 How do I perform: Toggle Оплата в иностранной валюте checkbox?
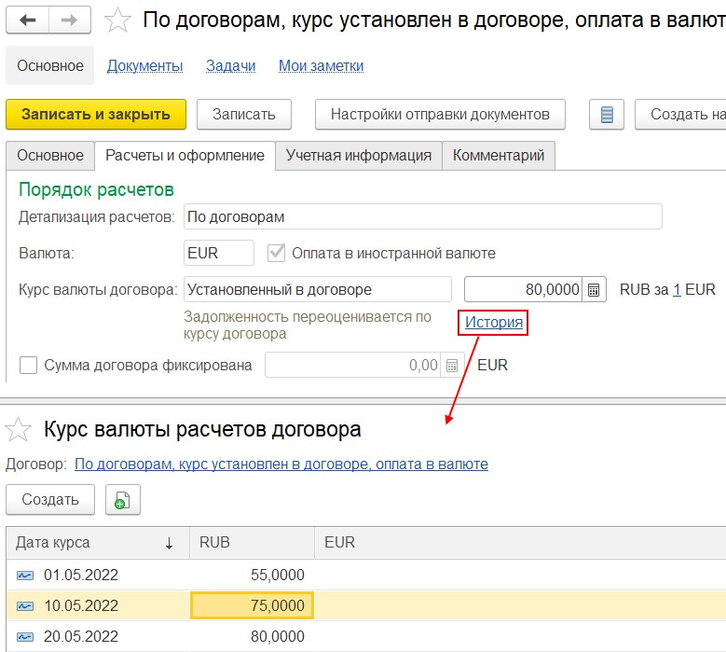pos(276,253)
